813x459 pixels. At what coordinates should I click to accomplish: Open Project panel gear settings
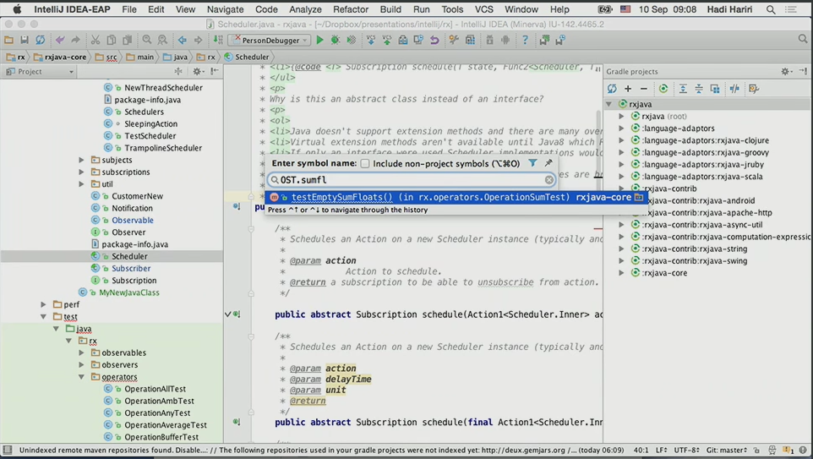tap(197, 72)
